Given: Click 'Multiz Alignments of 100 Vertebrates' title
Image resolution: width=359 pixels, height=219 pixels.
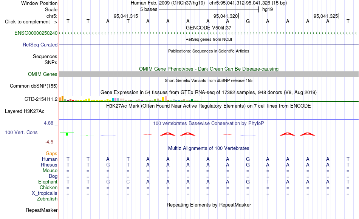Looking at the screenshot, I should tap(209, 148).
